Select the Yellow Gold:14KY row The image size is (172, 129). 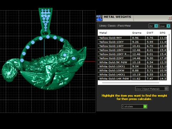[x=132, y=46]
